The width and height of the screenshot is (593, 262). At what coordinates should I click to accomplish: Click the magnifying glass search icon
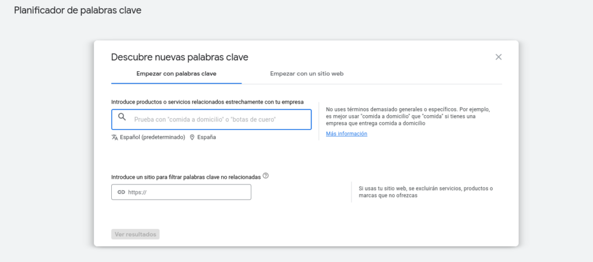pos(122,117)
